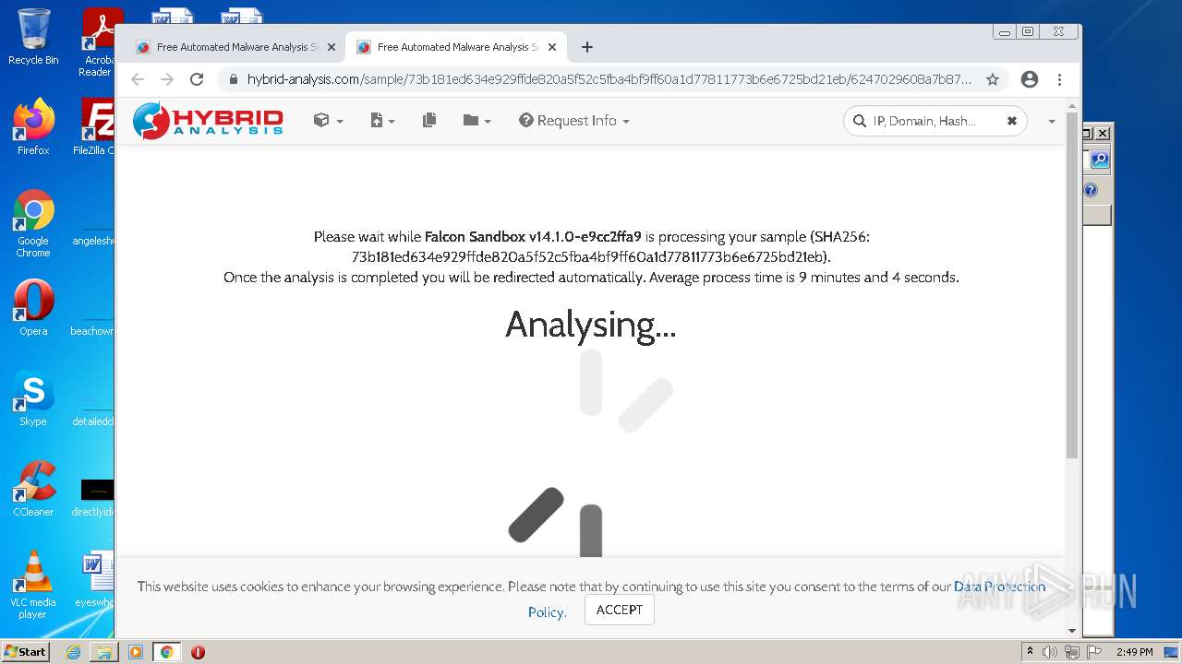Launch Firefox from desktop
This screenshot has width=1182, height=664.
33,127
